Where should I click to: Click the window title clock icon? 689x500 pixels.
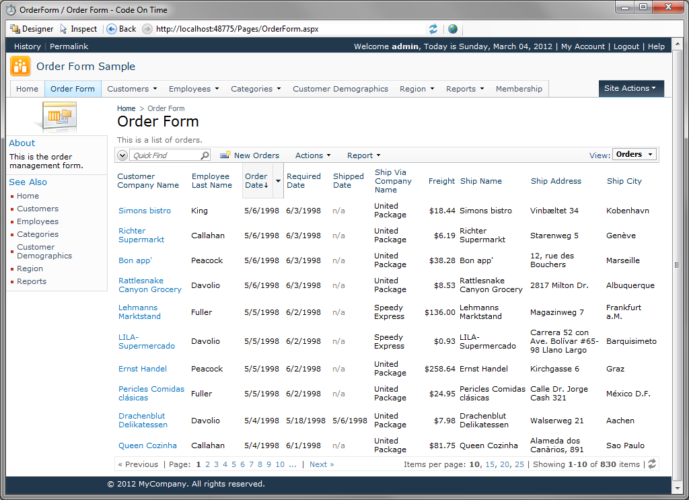11,9
